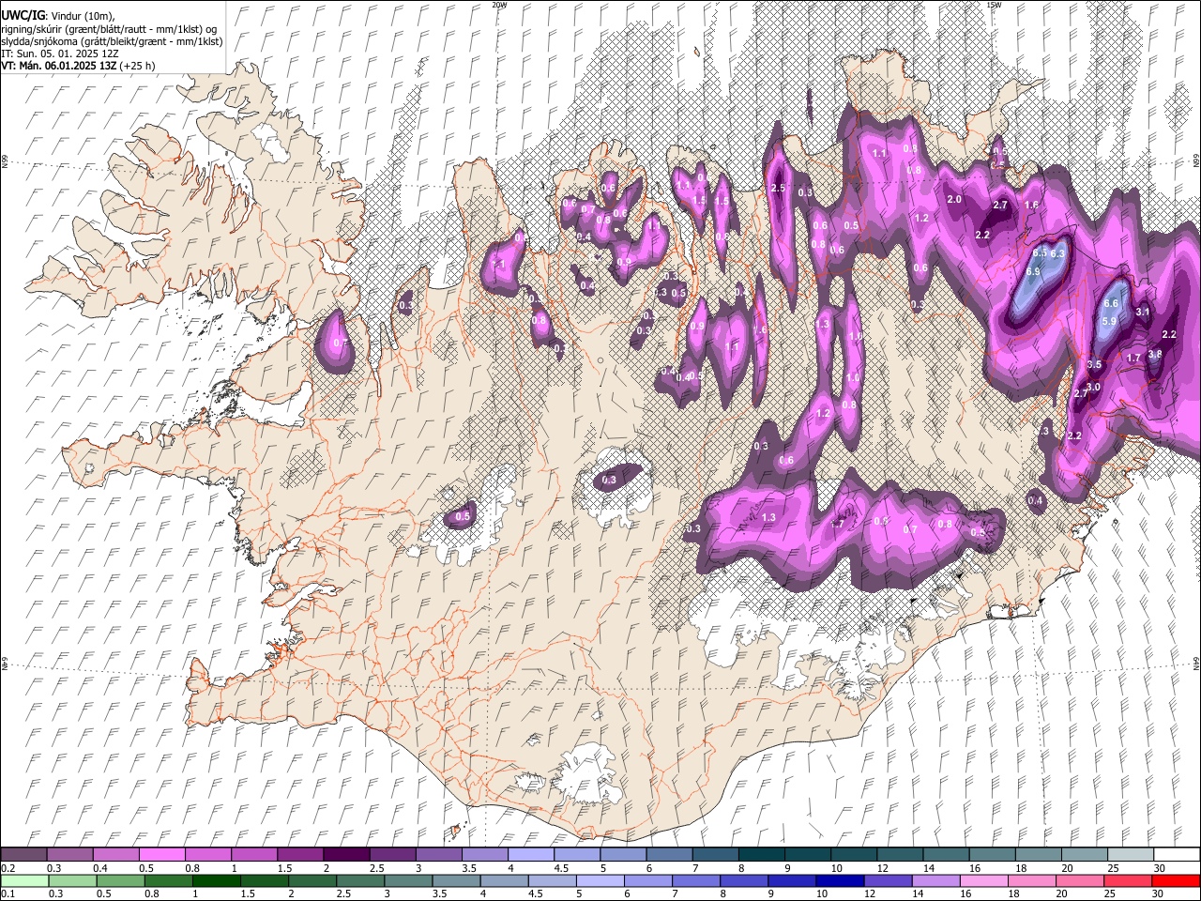Select rain legend swatch between 1 and 1.5

click(x=217, y=880)
